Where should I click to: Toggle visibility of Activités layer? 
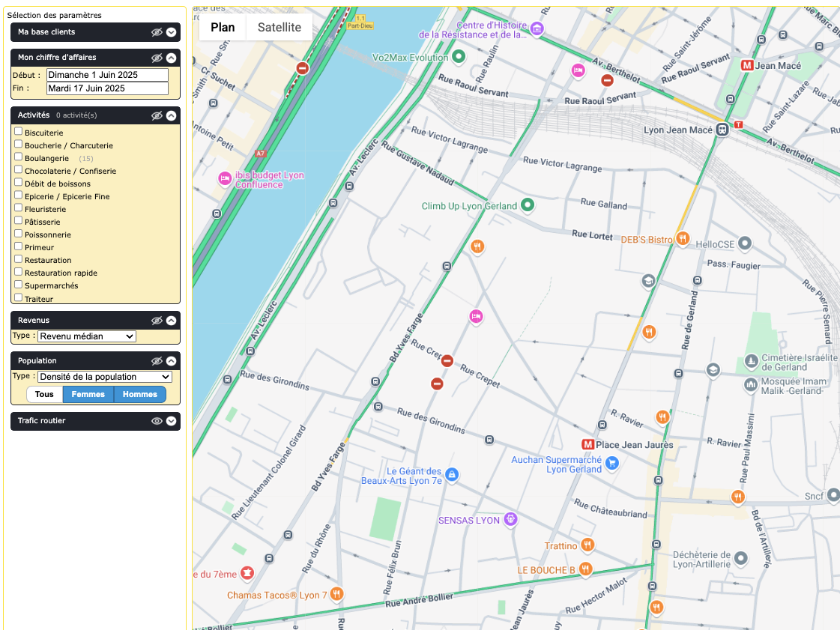[x=157, y=115]
